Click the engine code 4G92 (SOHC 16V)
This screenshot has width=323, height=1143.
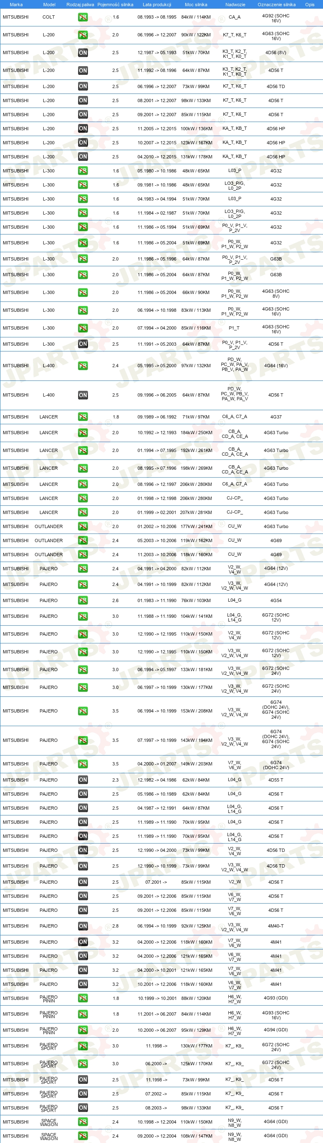pyautogui.click(x=276, y=18)
